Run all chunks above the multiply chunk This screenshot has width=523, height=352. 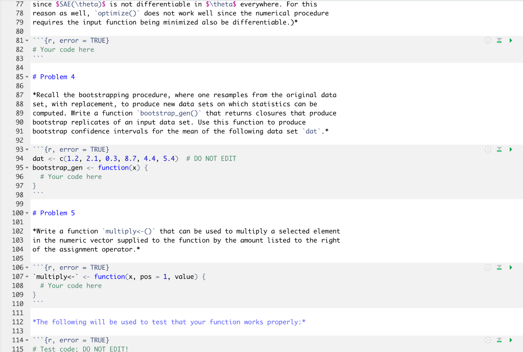499,267
